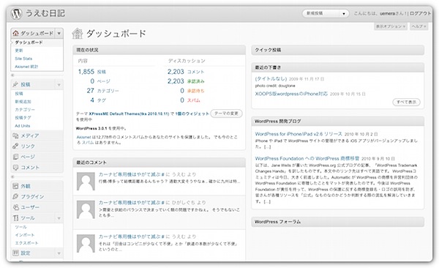Image resolution: width=439 pixels, height=268 pixels.
Task: Collapse the ダッシュボード sidebar menu arrow
Action: click(x=59, y=33)
